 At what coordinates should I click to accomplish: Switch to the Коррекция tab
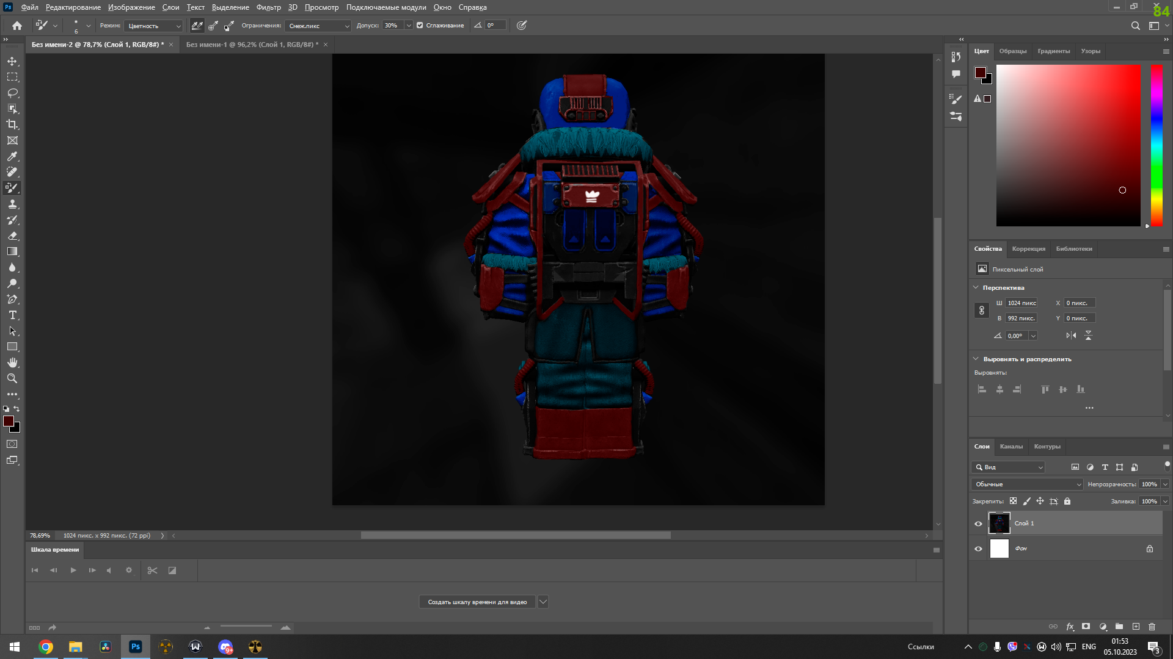click(1028, 248)
